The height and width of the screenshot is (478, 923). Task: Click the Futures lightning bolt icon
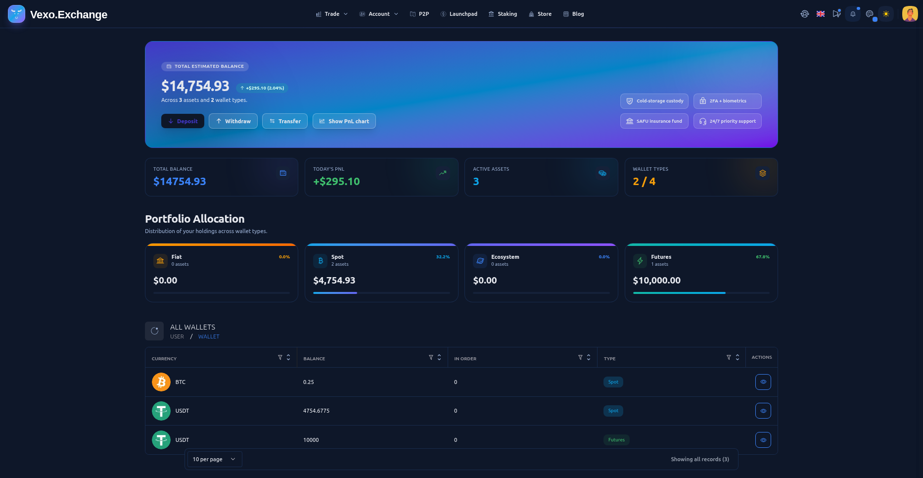pos(640,261)
